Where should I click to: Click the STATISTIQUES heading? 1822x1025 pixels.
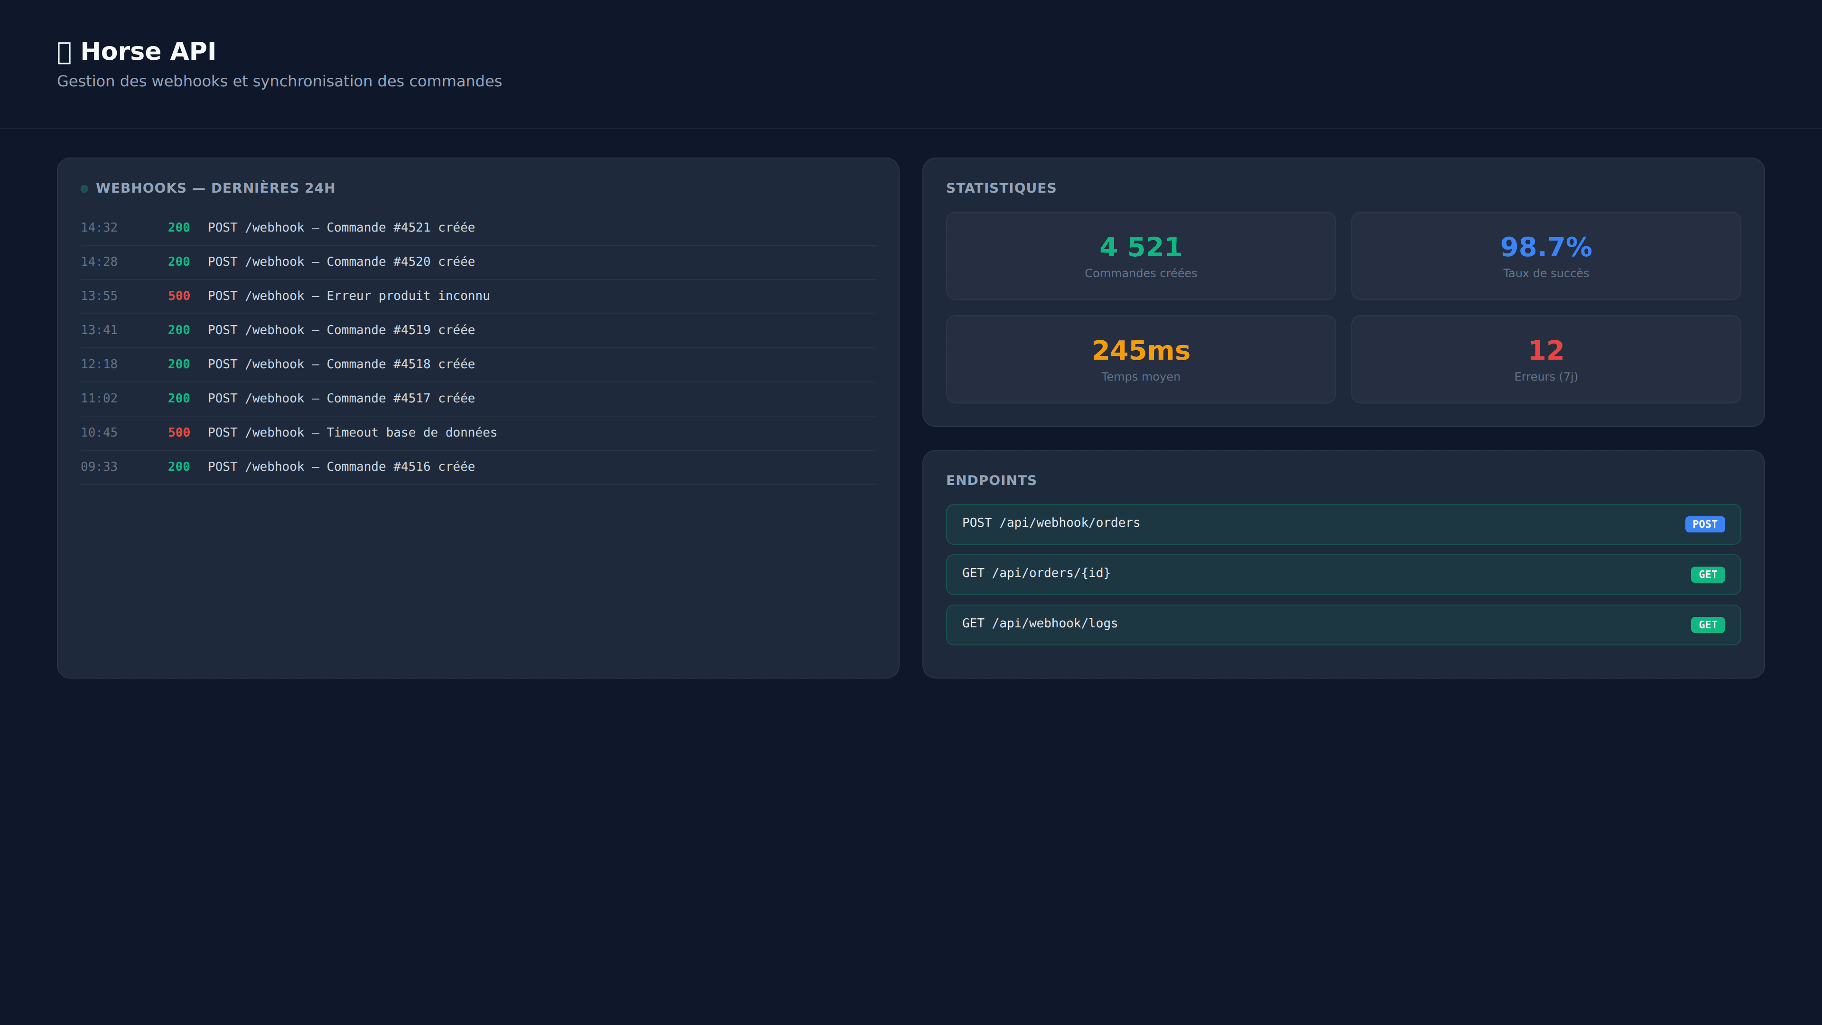pyautogui.click(x=1001, y=187)
